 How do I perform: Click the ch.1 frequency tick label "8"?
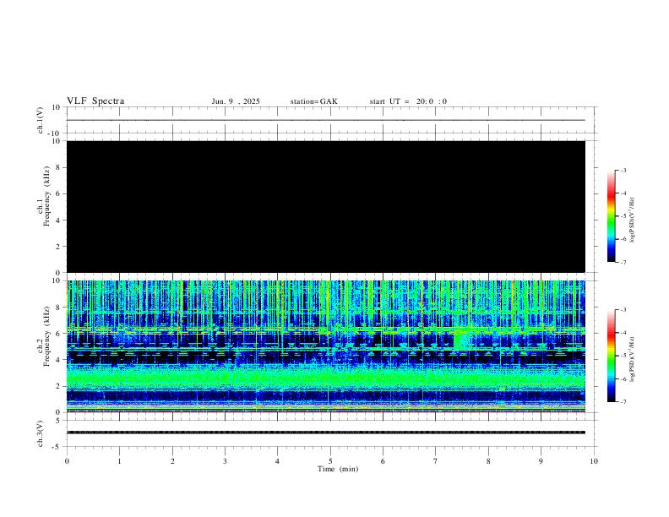(x=58, y=167)
